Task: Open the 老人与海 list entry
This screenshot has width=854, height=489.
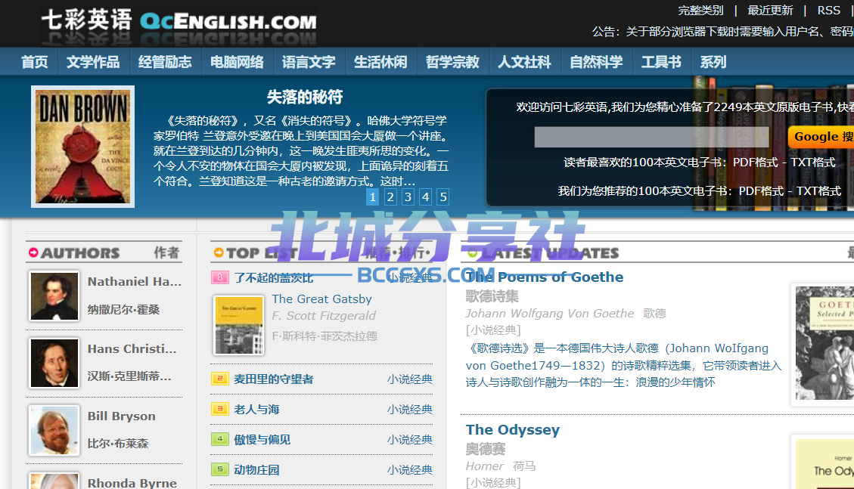Action: (x=256, y=409)
